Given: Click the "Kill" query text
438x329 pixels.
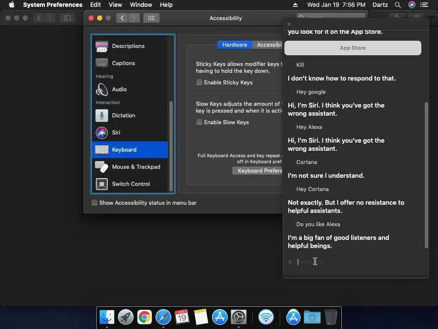Looking at the screenshot, I should [300, 65].
